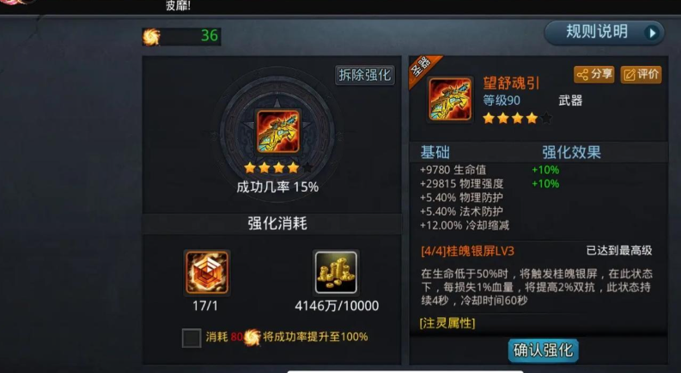Click the swirl icon in the 100% success option
Screen dimensions: 681x373
click(252, 337)
